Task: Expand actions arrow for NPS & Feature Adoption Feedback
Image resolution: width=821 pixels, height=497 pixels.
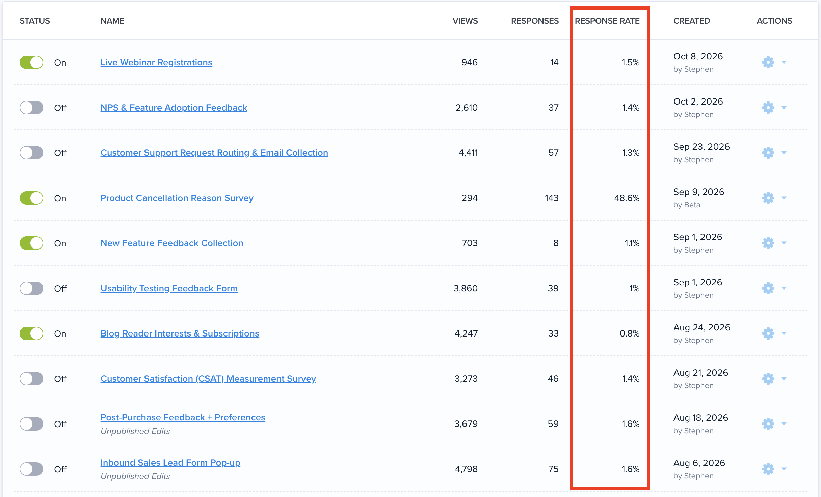Action: pyautogui.click(x=784, y=108)
